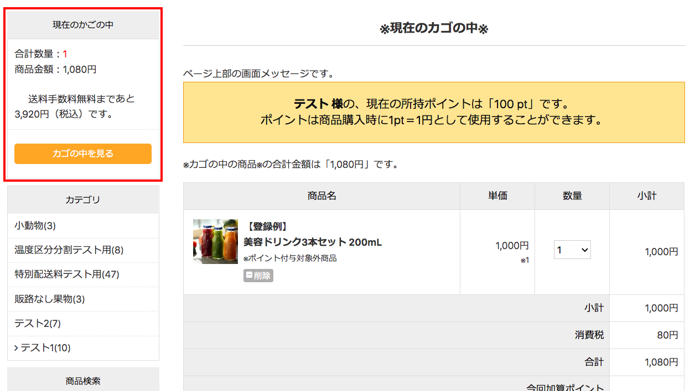Viewport: 690px width, 391px height.
Task: Click the total 1,080円 in the 合計 row
Action: point(661,362)
